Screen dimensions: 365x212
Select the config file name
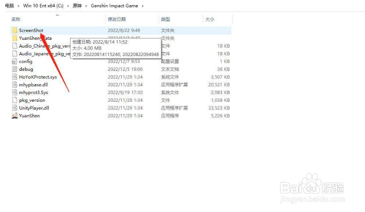[26, 61]
